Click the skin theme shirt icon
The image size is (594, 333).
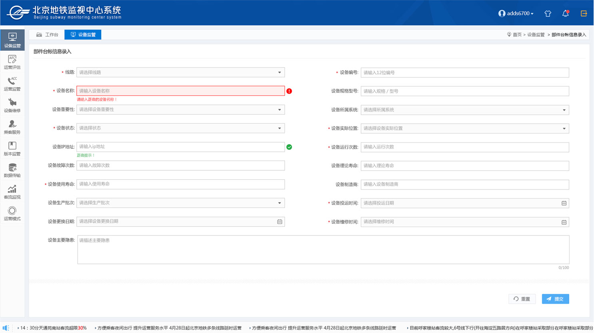pyautogui.click(x=548, y=14)
